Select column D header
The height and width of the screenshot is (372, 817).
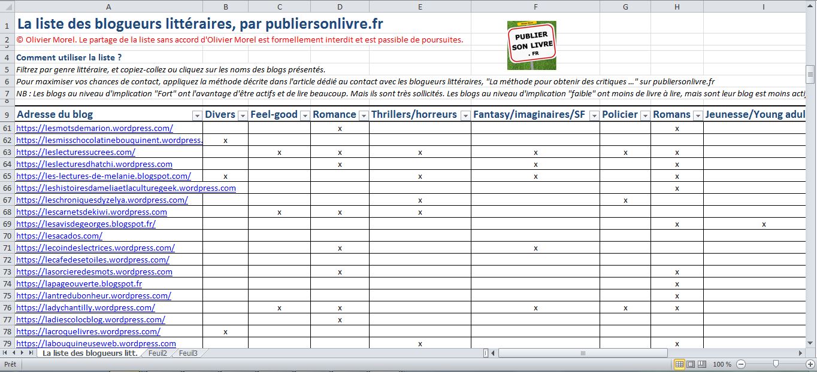[x=340, y=6]
